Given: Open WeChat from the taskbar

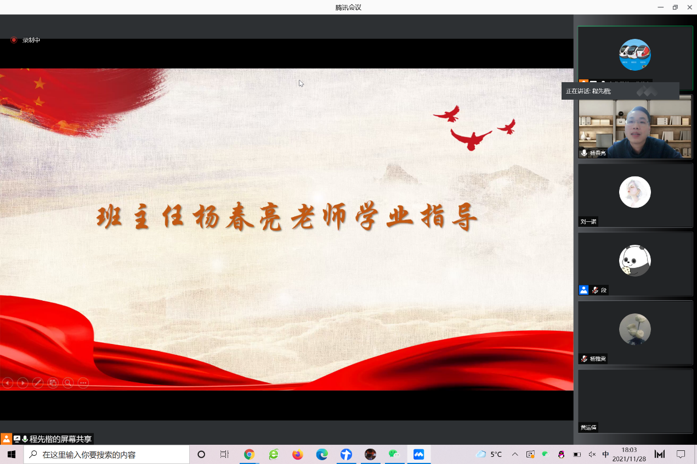Looking at the screenshot, I should (x=394, y=454).
